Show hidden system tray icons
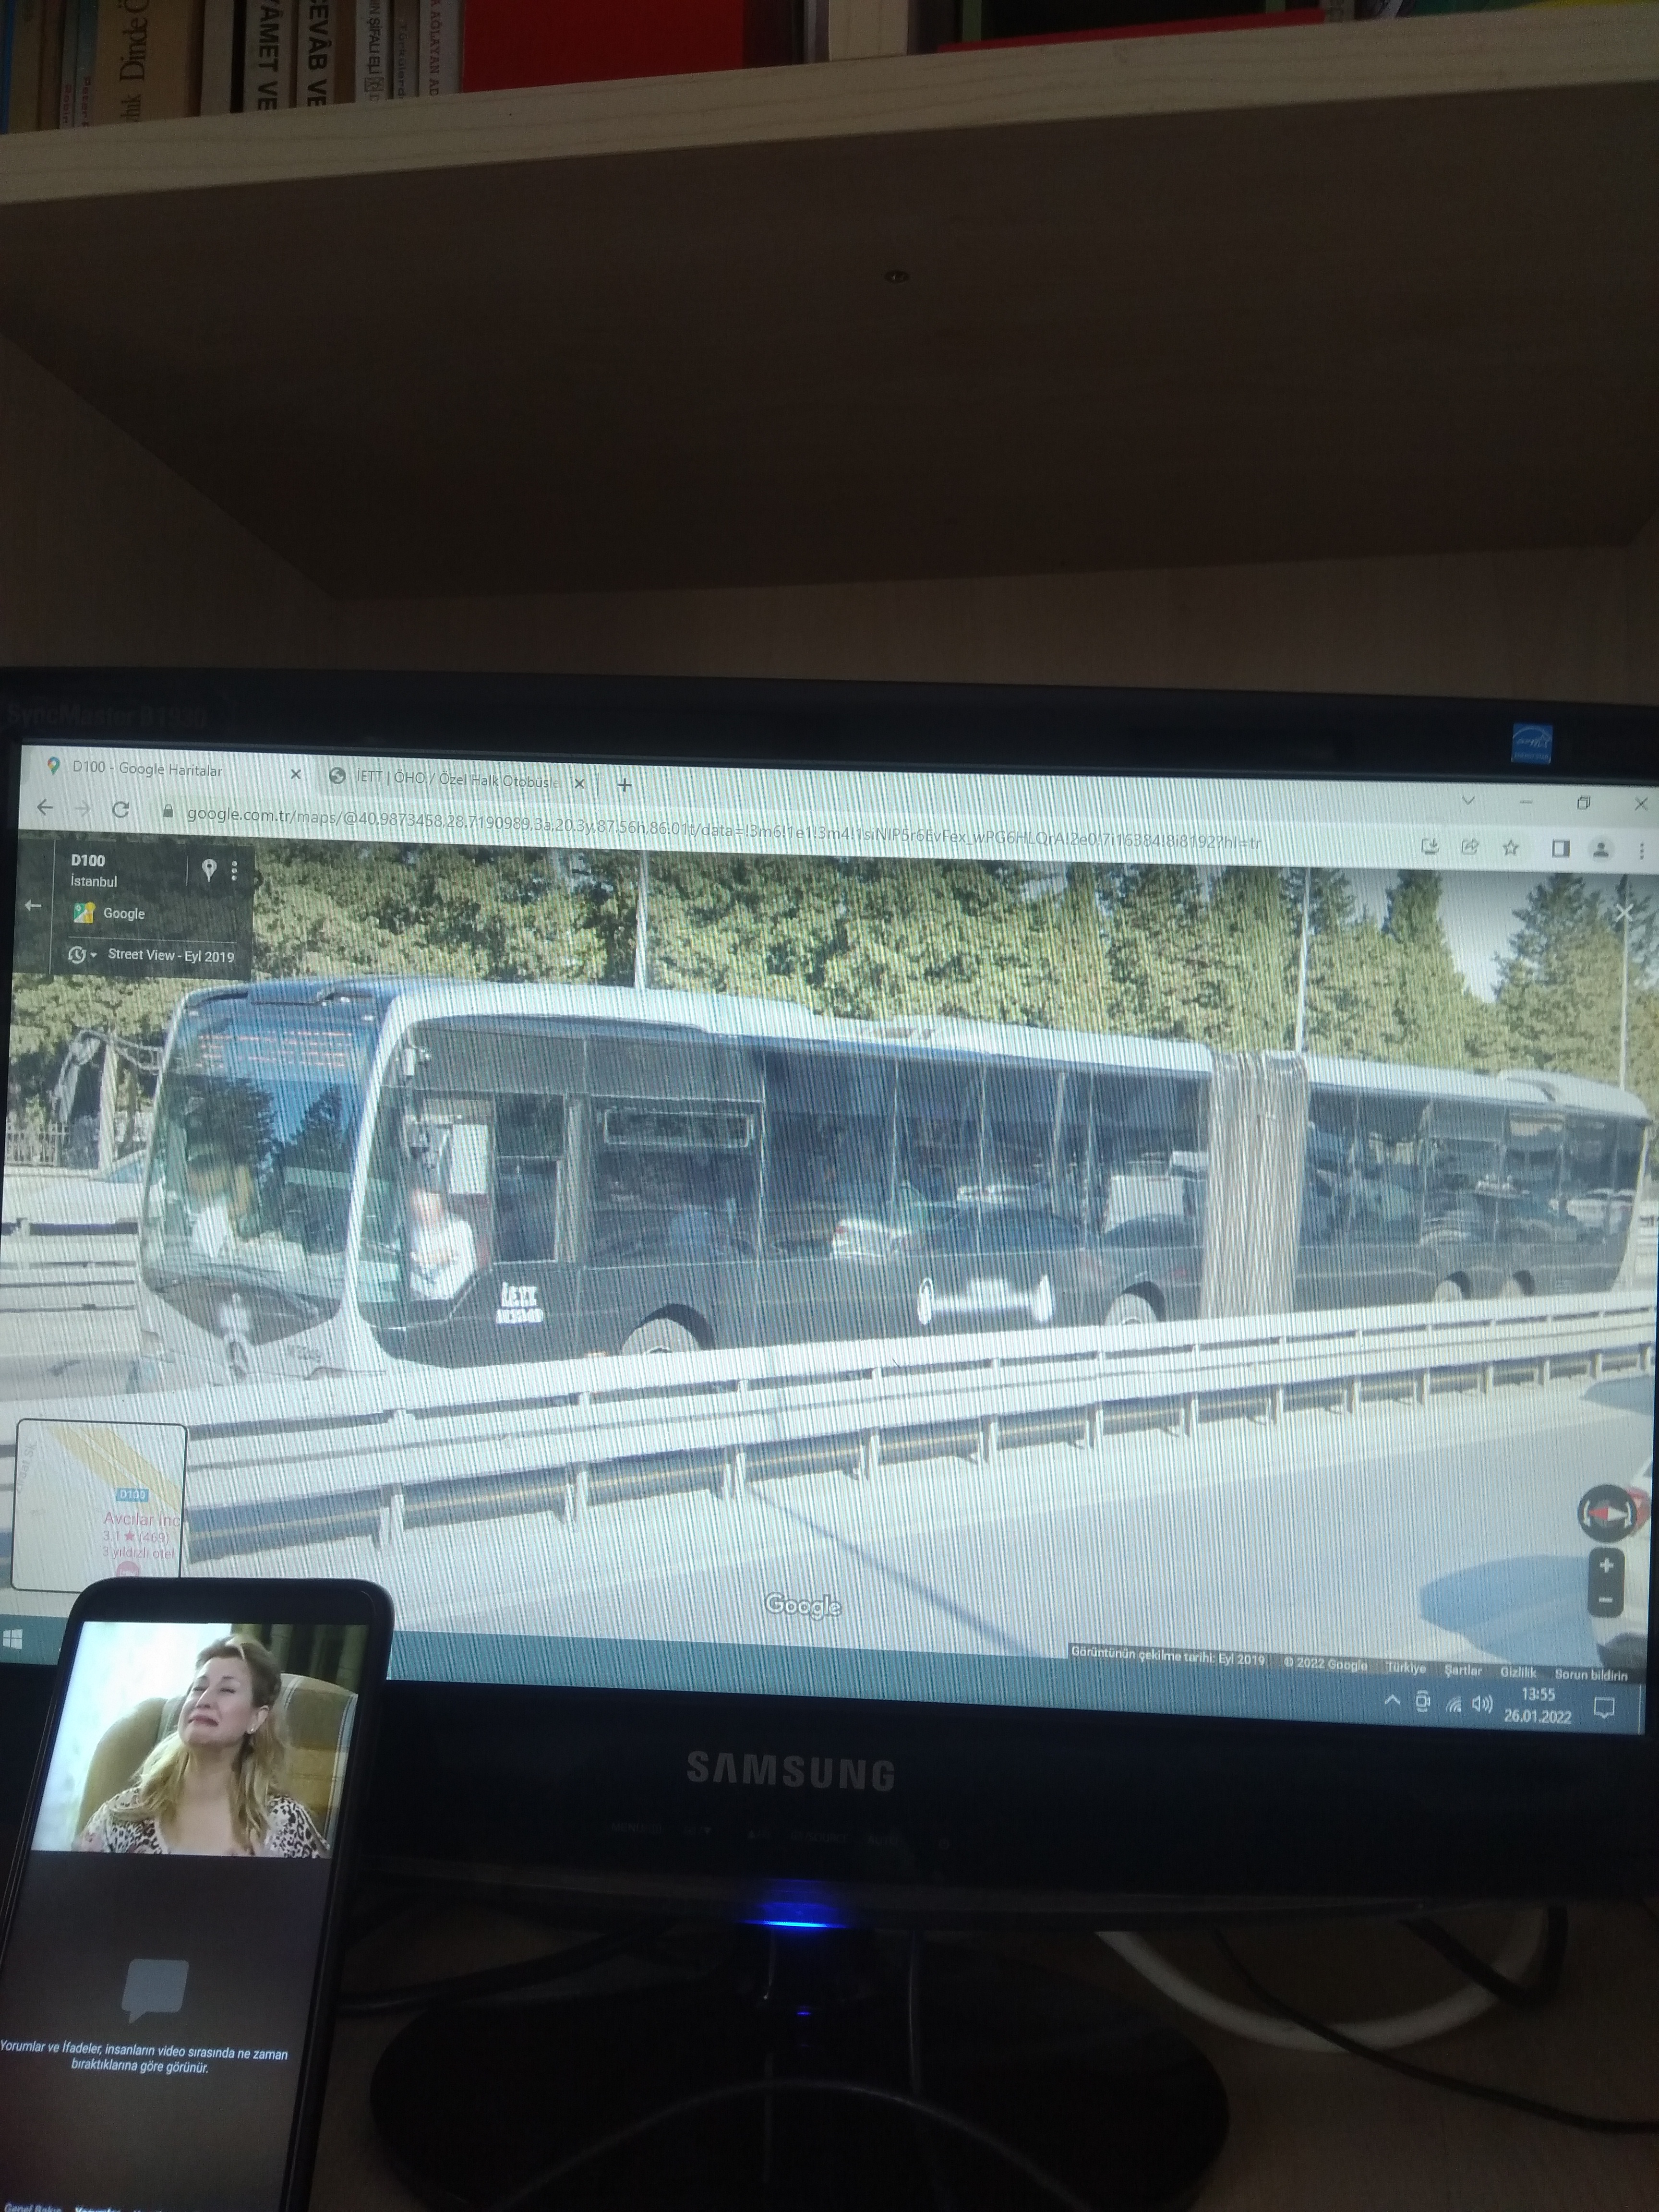Image resolution: width=1659 pixels, height=2212 pixels. (x=1391, y=1701)
